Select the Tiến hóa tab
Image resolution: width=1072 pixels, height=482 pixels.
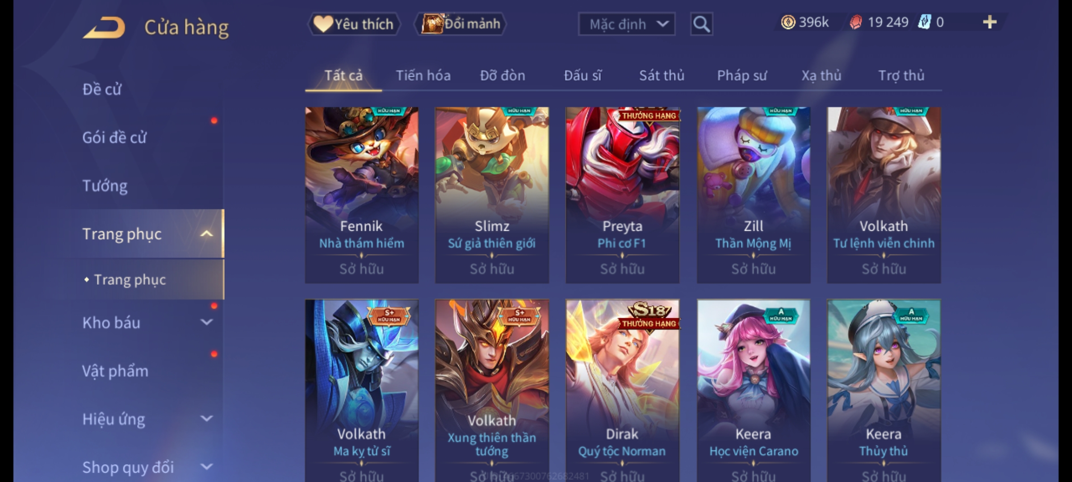[423, 75]
